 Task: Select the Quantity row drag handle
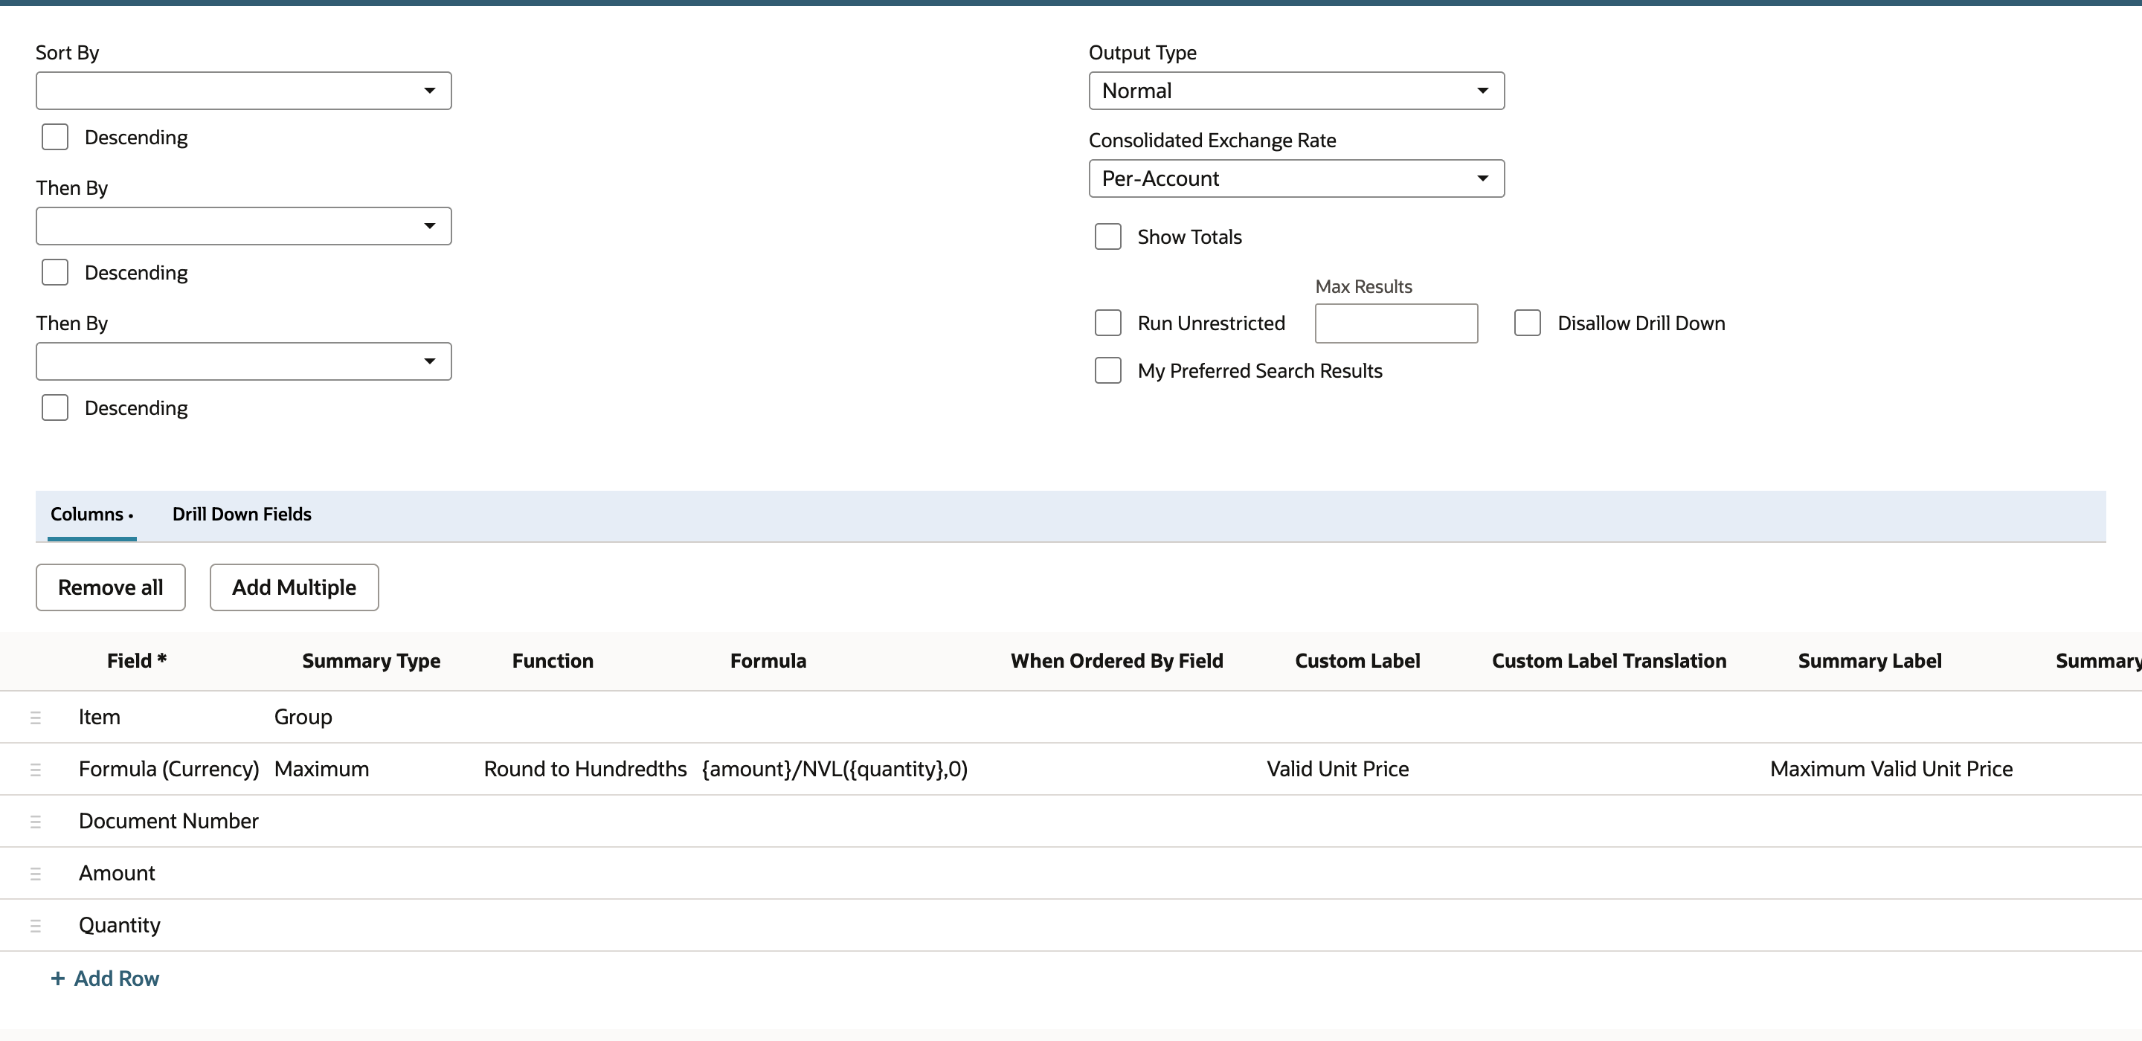pos(35,926)
